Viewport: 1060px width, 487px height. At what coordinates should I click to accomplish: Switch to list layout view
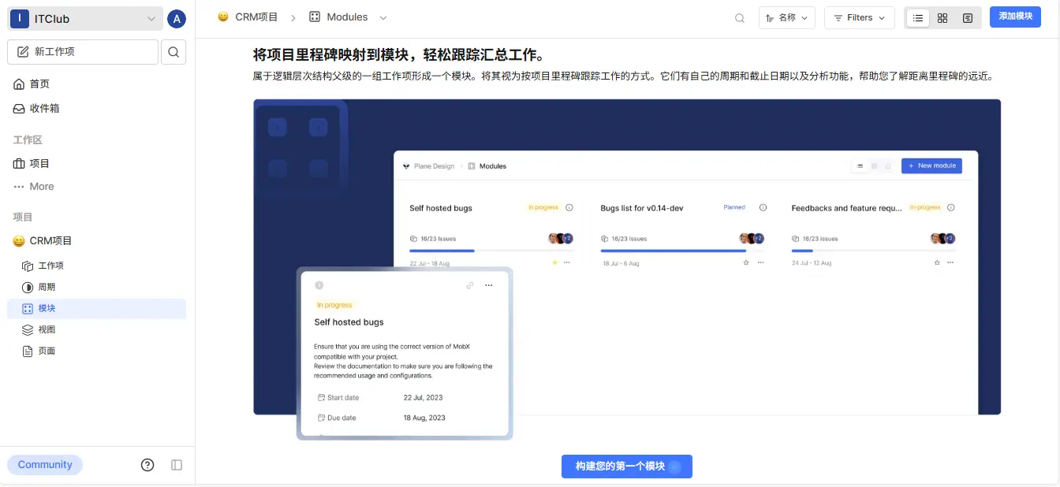[918, 18]
